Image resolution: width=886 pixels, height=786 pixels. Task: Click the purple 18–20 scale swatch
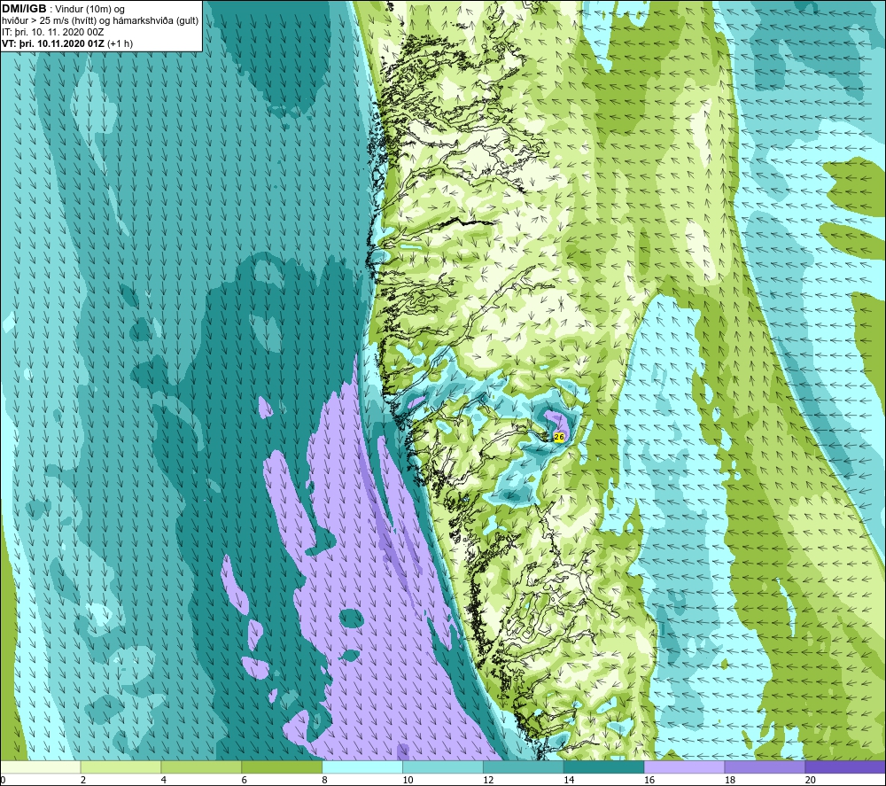pos(766,767)
